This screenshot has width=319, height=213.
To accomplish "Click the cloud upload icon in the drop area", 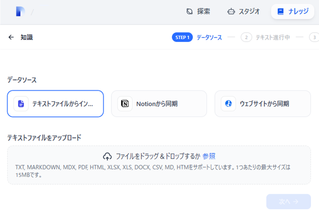I will pyautogui.click(x=108, y=156).
